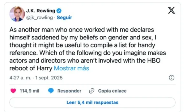Click the 114,9 mil likes count

(29, 91)
